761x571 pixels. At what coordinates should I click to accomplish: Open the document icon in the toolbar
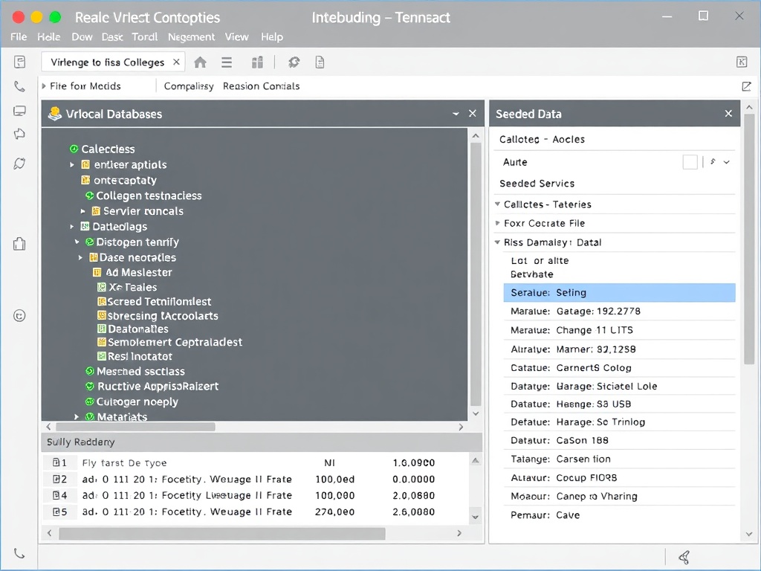tap(320, 62)
